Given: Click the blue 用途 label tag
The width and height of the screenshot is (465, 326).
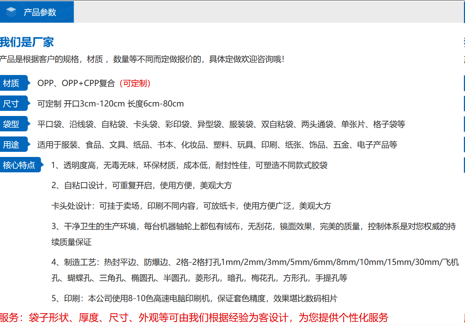Looking at the screenshot, I should (x=12, y=145).
